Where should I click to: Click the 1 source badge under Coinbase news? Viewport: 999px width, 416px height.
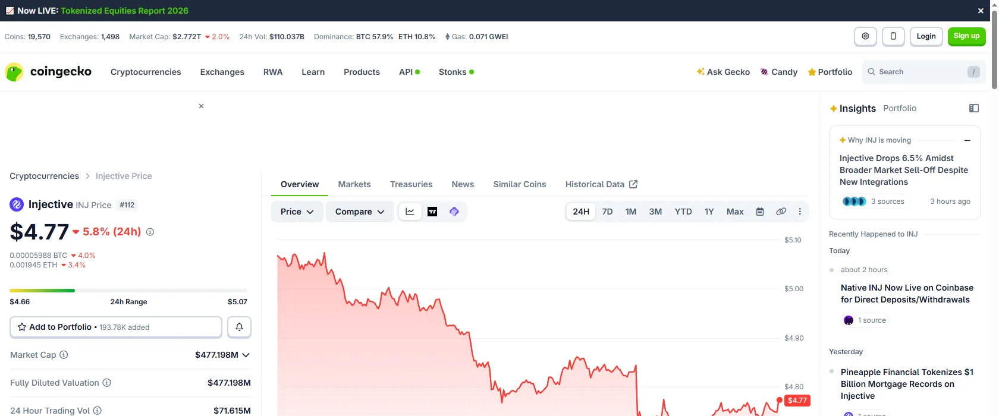[x=866, y=320]
